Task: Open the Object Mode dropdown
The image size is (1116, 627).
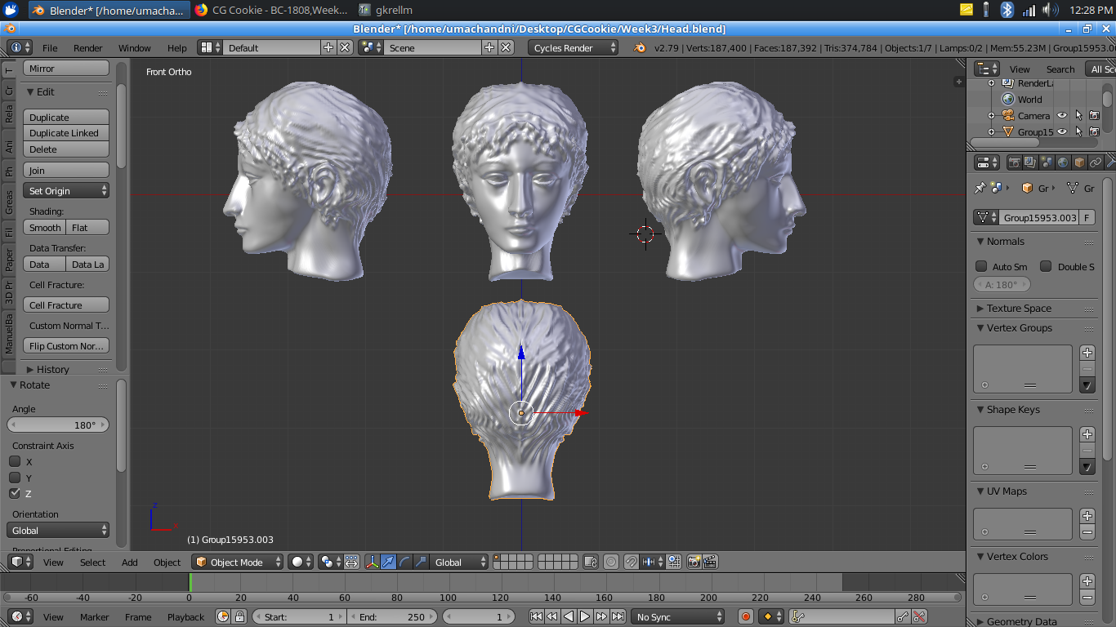Action: [239, 562]
